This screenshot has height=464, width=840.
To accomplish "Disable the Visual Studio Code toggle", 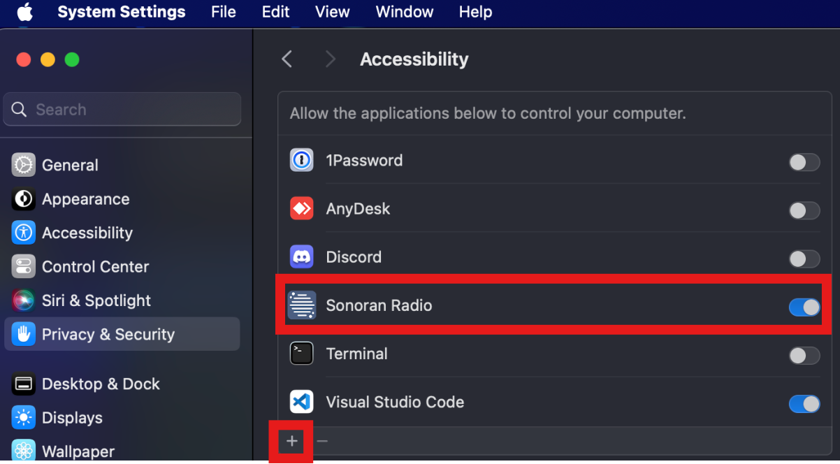I will (x=804, y=403).
